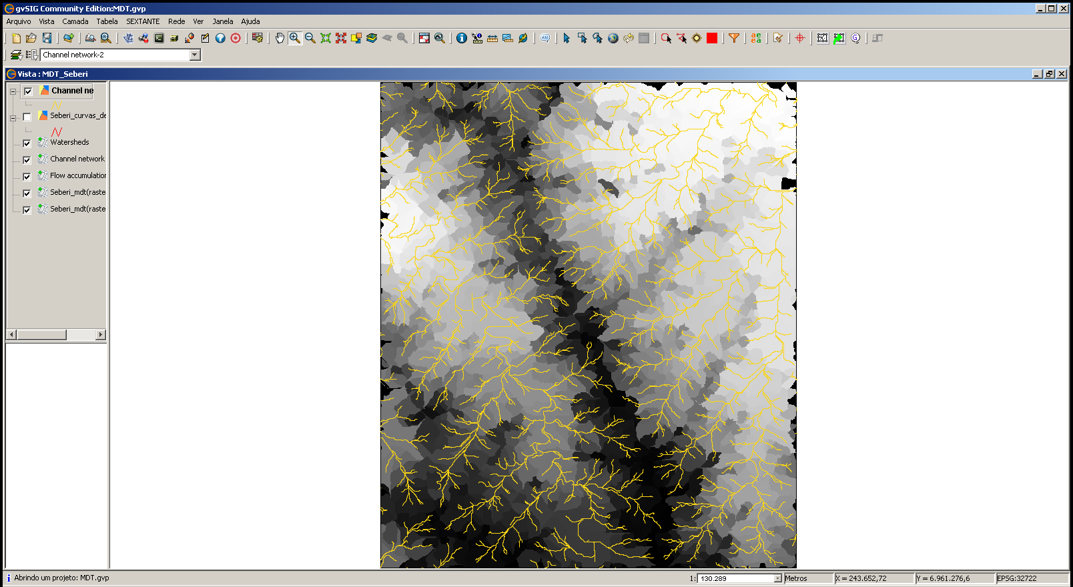Click the layer panel's horizontal scrollbar right arrow

(101, 334)
